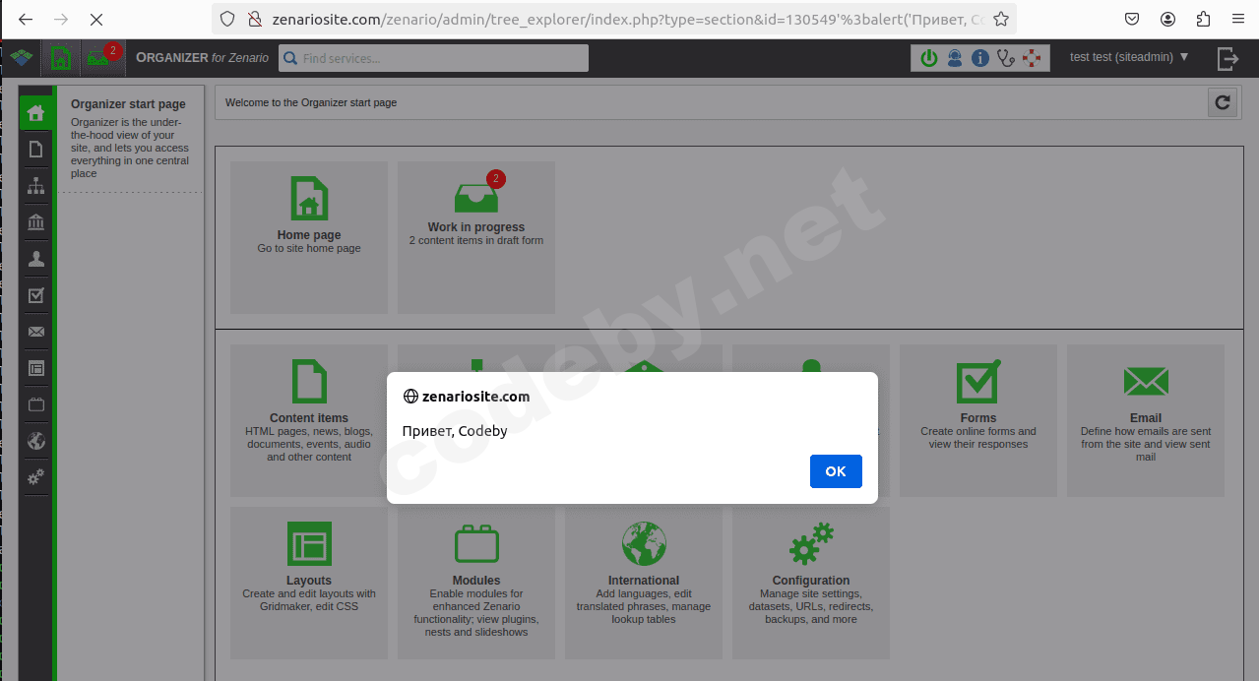Viewport: 1259px width, 681px height.
Task: Click 'Привет, Codeby' alert message text
Action: tap(455, 430)
